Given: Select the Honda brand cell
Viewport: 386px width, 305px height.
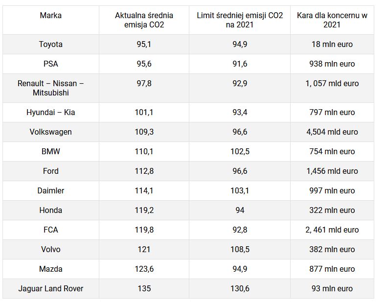Looking at the screenshot, I should 51,210.
